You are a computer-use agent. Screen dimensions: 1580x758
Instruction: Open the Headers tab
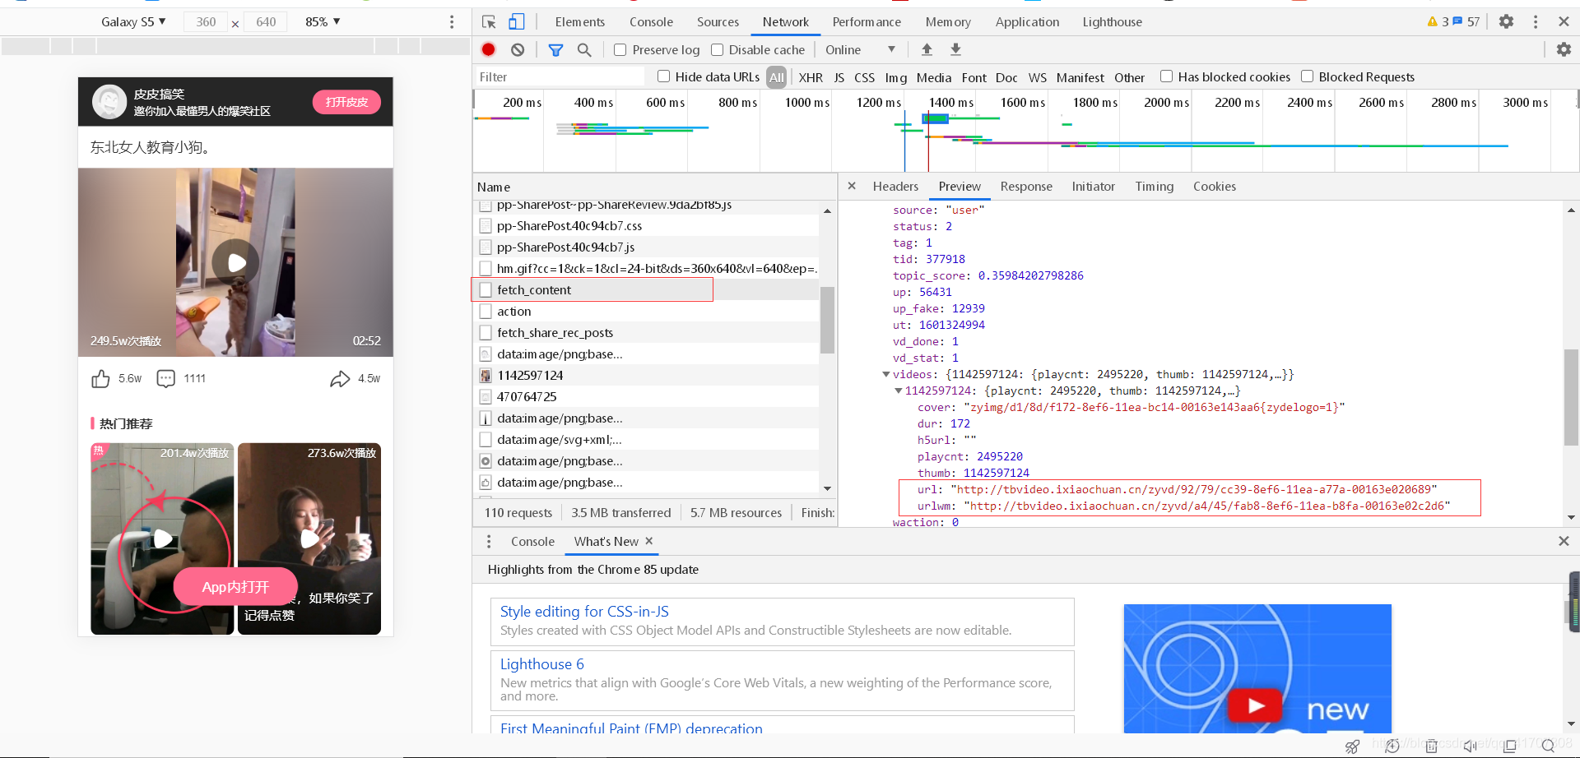(895, 187)
